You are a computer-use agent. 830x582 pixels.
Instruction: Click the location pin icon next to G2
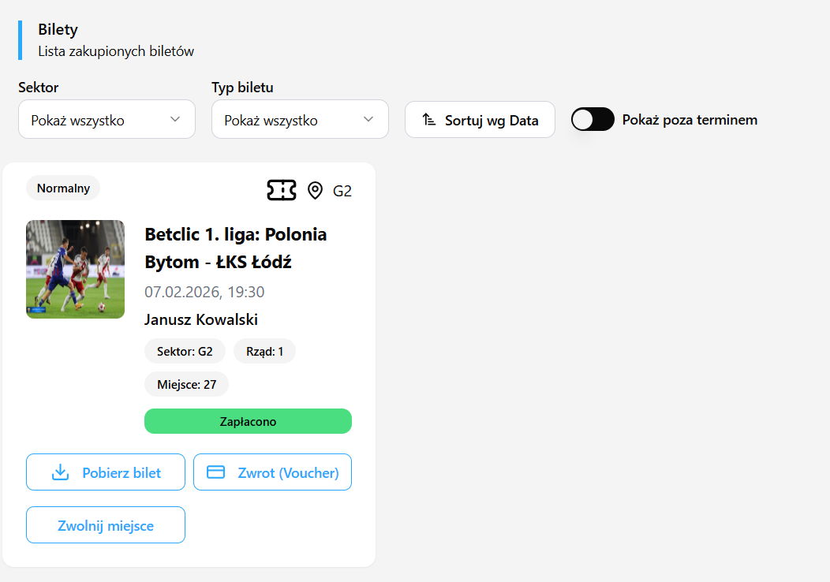click(x=316, y=190)
